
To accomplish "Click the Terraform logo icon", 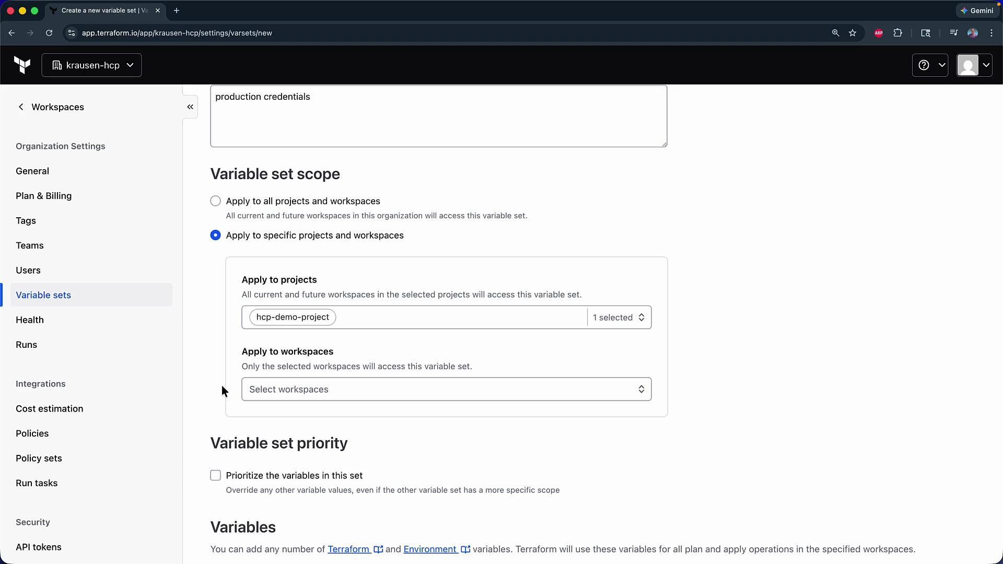I will (x=22, y=65).
